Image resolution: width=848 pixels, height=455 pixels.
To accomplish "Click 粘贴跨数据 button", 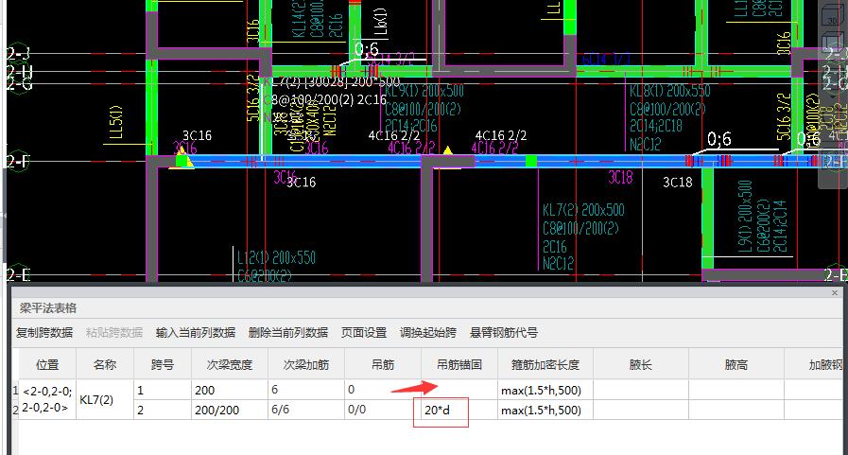I will [114, 332].
